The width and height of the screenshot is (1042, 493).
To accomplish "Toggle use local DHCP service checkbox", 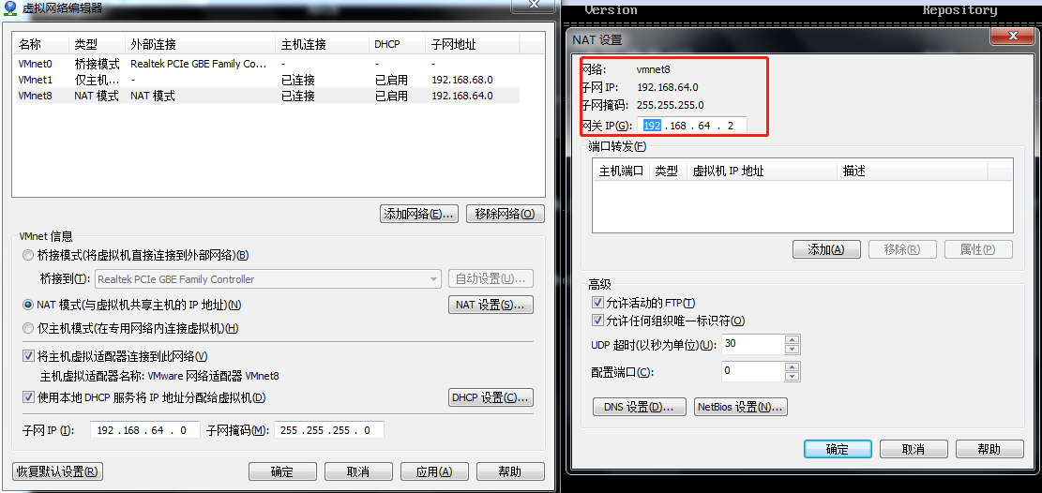I will point(28,397).
